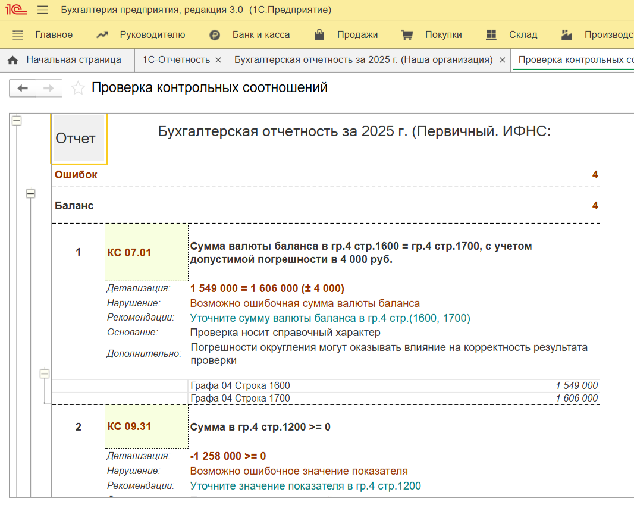Add page to favorites with star icon

tap(78, 89)
